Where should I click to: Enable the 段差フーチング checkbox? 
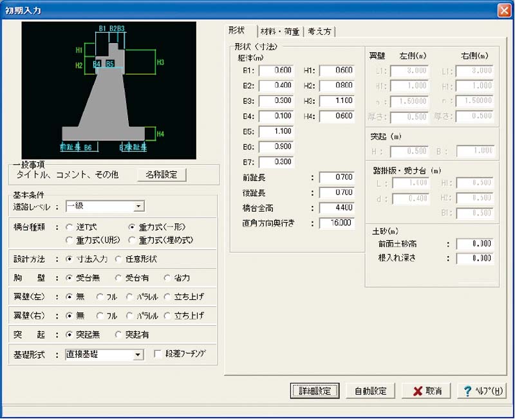point(158,354)
